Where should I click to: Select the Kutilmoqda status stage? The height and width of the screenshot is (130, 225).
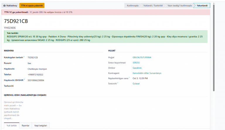(133, 6)
